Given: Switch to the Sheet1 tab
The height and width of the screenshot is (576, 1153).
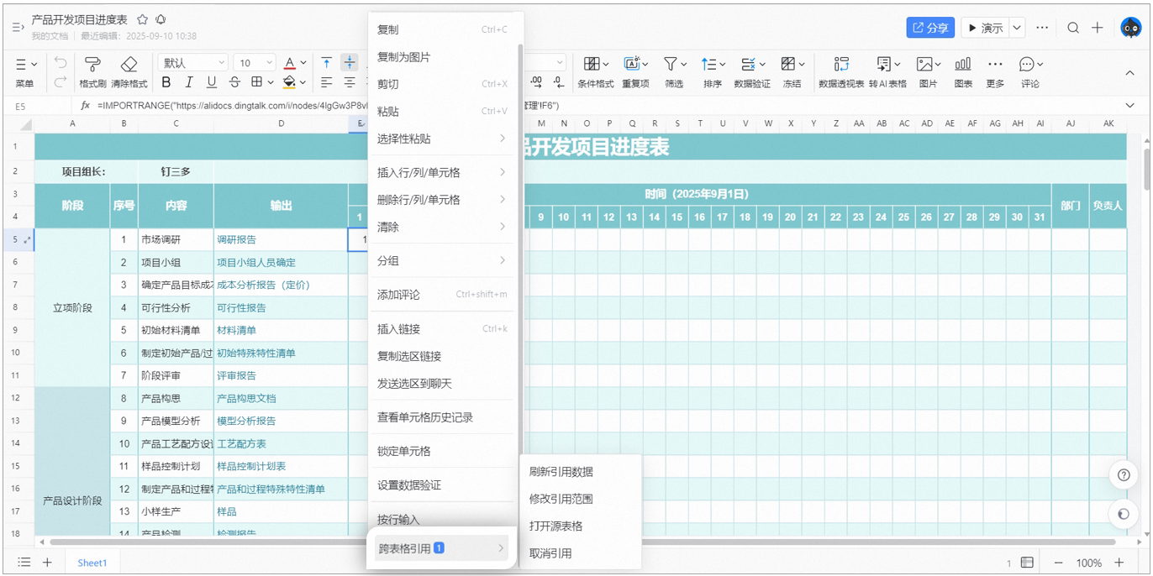Looking at the screenshot, I should [x=92, y=563].
